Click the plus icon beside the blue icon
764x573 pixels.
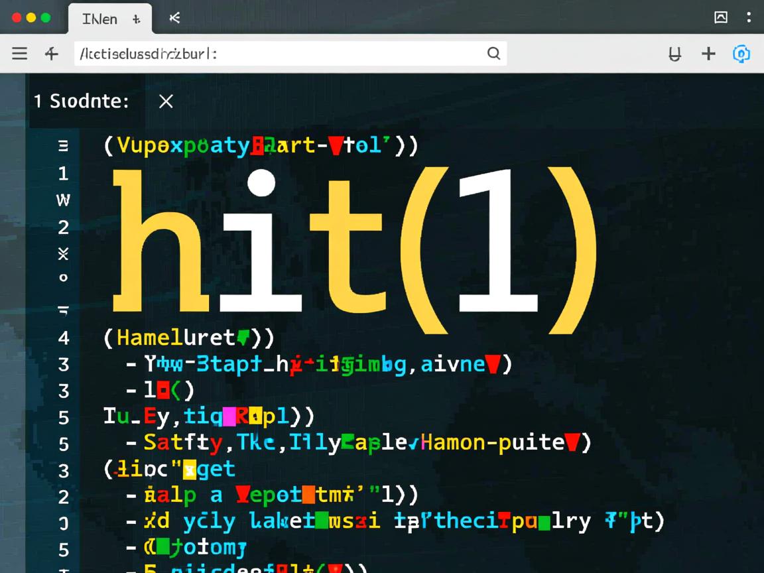708,54
